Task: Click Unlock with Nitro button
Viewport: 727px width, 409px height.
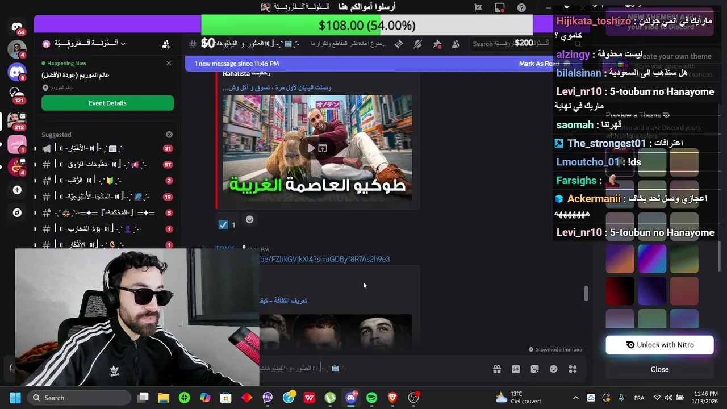Action: [x=659, y=345]
